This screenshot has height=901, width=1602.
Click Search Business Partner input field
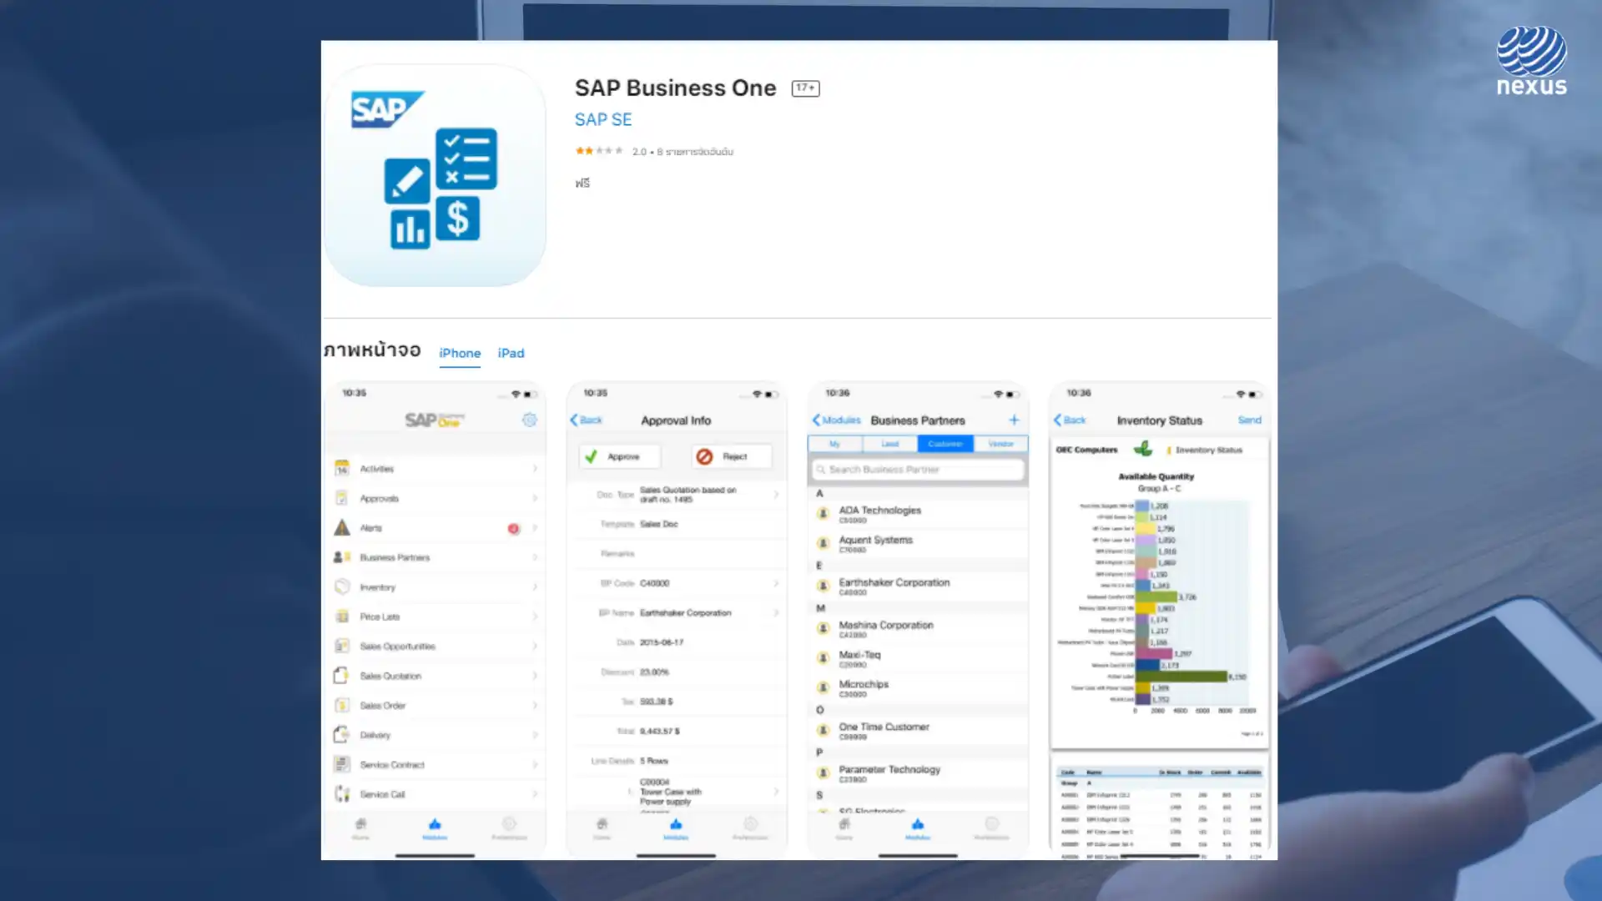(918, 470)
